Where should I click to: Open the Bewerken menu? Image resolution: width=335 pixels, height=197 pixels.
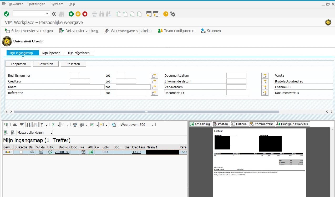click(16, 4)
